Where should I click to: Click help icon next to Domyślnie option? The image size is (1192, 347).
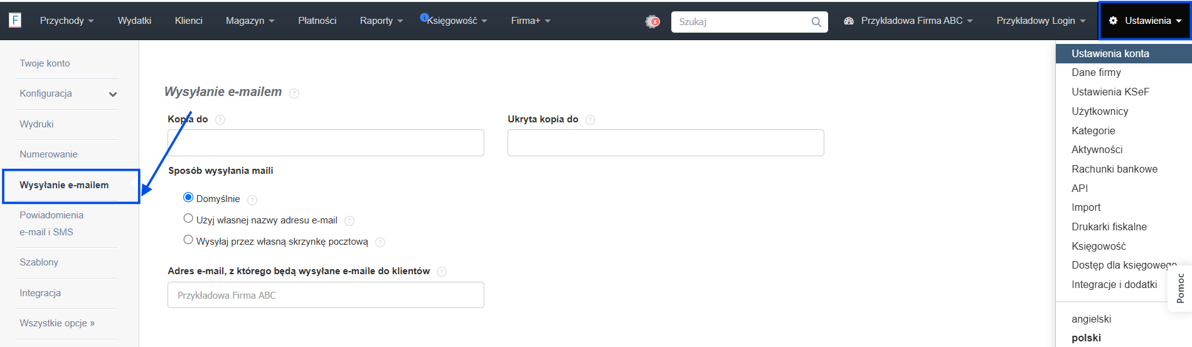(x=252, y=200)
